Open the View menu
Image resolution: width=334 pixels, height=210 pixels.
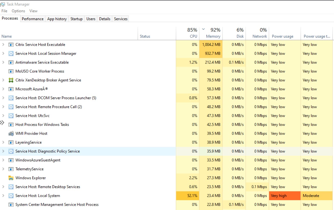point(33,11)
